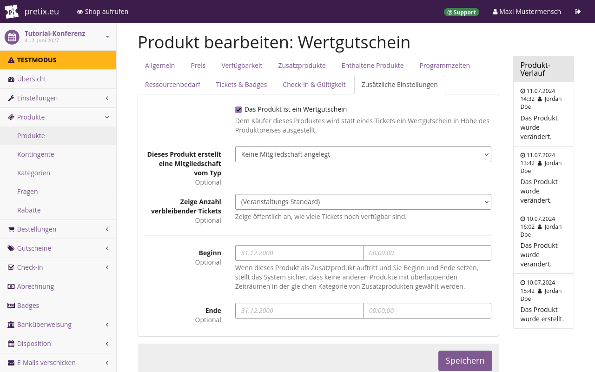Click the Beginn date input field

299,253
